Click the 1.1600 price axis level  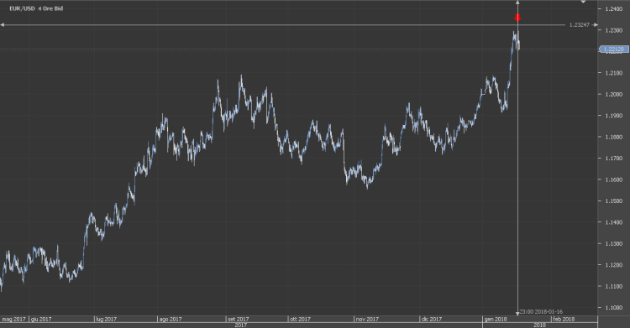(x=613, y=180)
